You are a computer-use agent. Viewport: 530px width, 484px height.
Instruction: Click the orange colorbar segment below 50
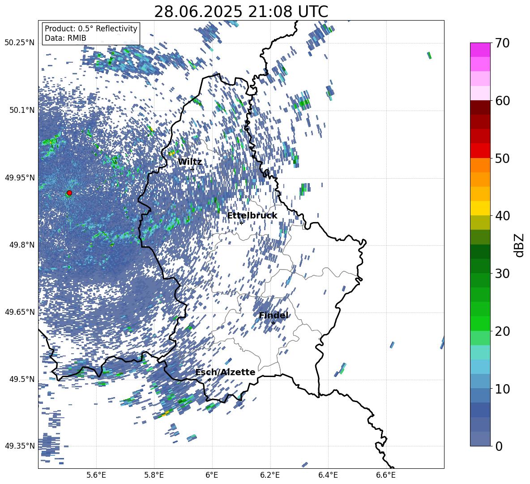coord(480,165)
